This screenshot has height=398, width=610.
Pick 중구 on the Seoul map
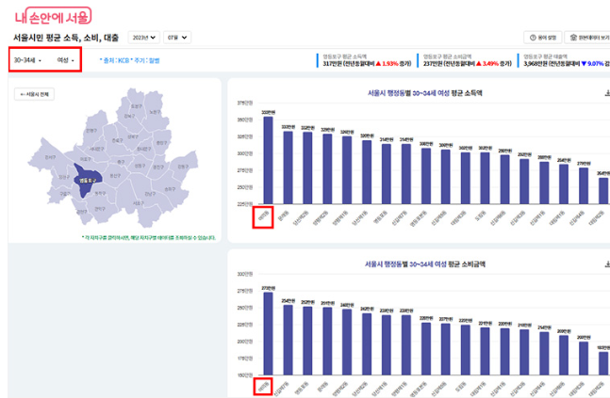121,162
